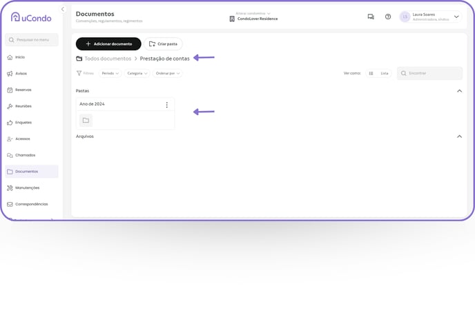The width and height of the screenshot is (475, 335).
Task: Click the Adicionar documento button
Action: tap(108, 44)
